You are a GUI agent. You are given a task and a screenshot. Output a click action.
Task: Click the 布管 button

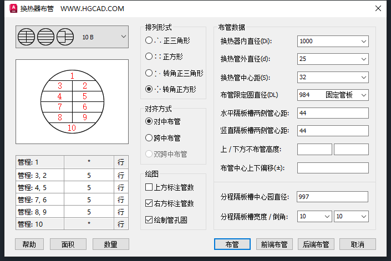[232, 244]
